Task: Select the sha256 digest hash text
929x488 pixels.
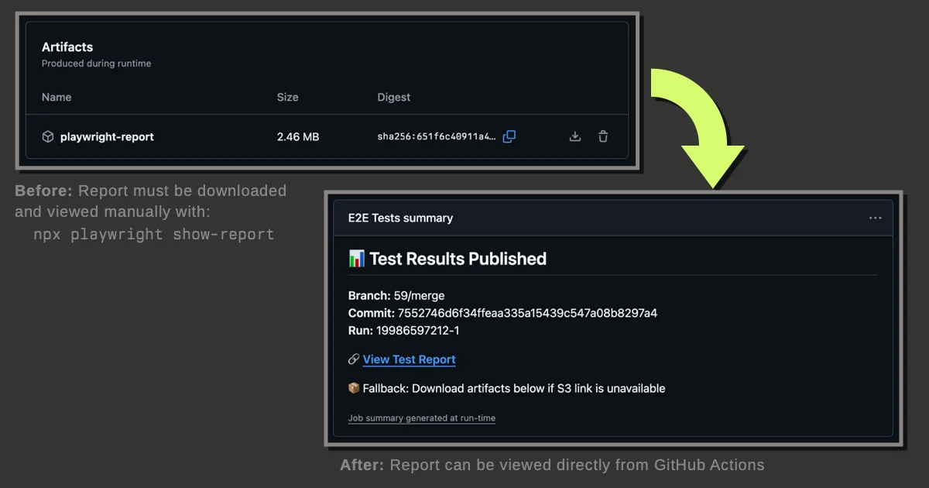Action: [435, 137]
